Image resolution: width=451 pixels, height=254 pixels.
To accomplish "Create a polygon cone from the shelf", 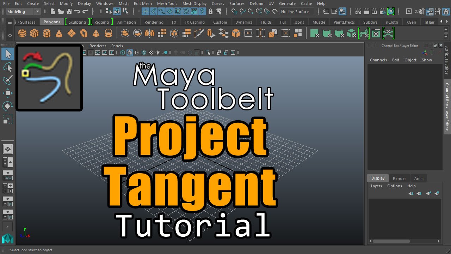I will pos(59,34).
